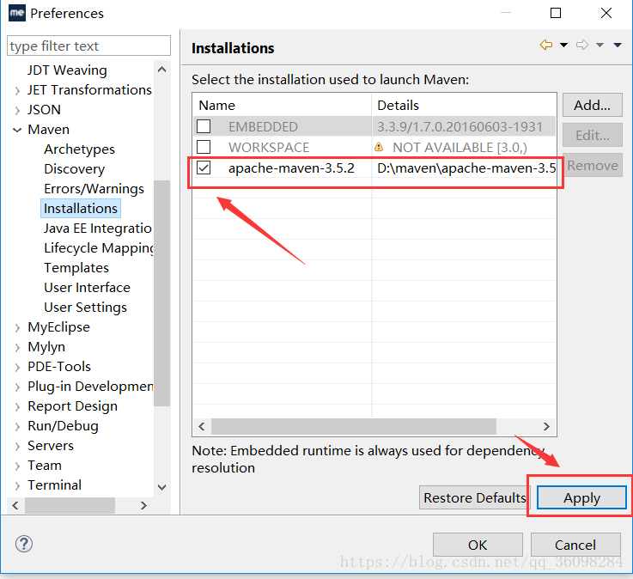The height and width of the screenshot is (579, 633).
Task: Click the Edit... button
Action: 593,135
